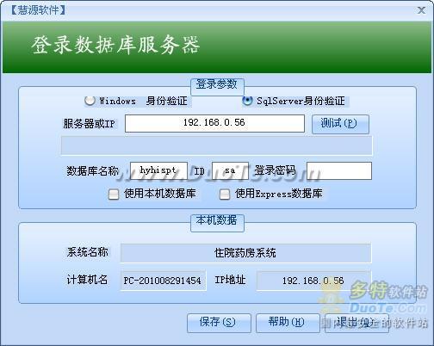434x346 pixels.
Task: Click the ID field containing sa
Action: pos(230,170)
